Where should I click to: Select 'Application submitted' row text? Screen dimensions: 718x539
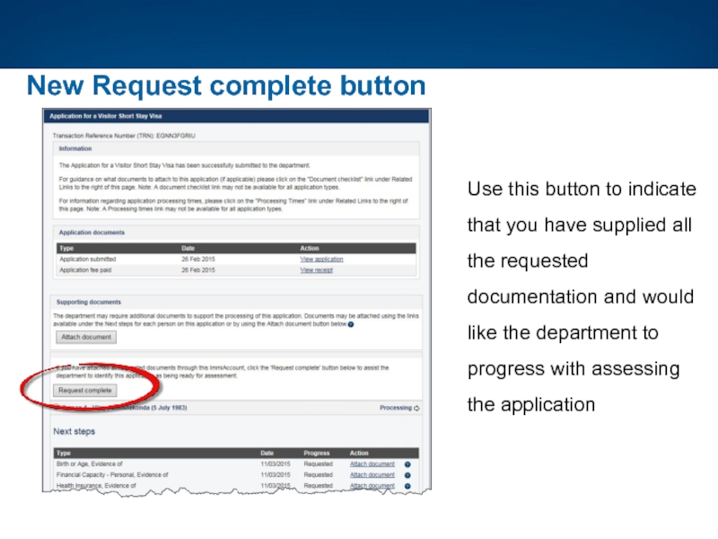[87, 260]
